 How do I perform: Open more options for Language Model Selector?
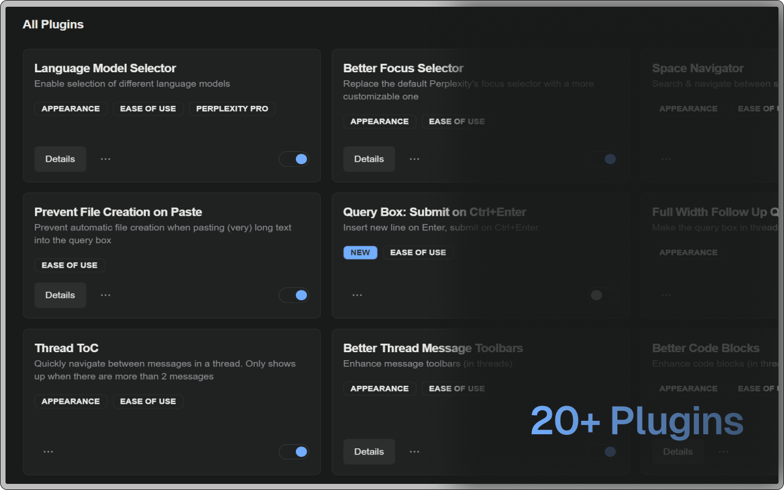[x=105, y=159]
